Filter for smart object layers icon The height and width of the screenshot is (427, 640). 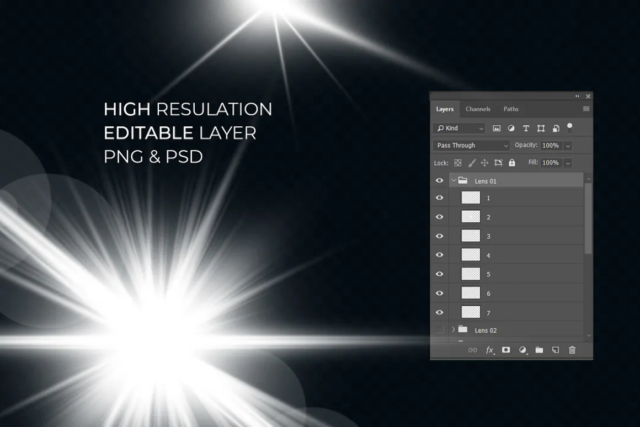(556, 128)
